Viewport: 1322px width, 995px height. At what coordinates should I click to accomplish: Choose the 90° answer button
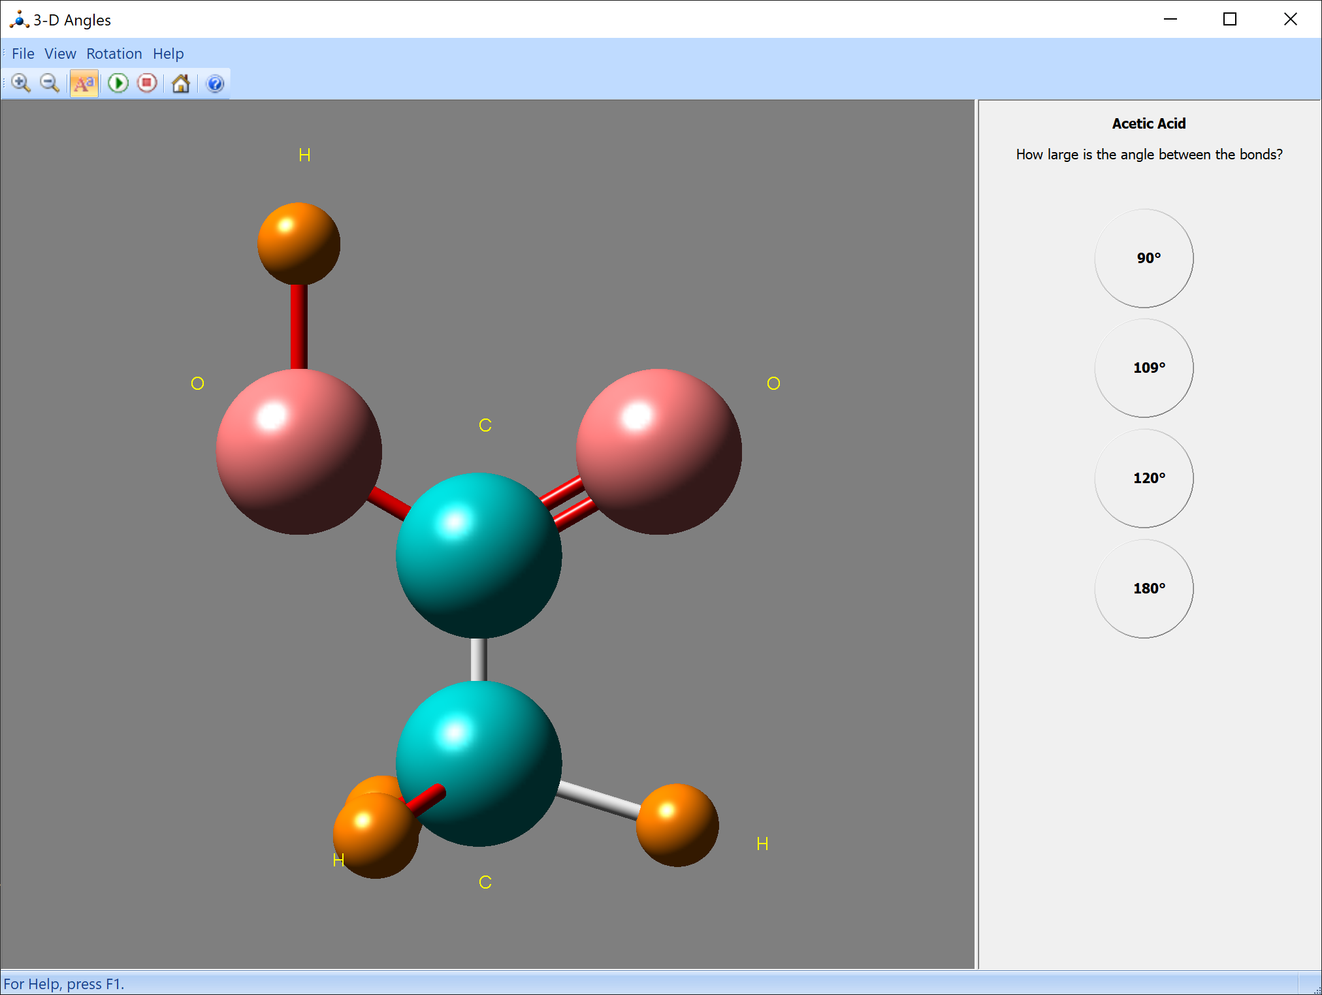tap(1144, 259)
